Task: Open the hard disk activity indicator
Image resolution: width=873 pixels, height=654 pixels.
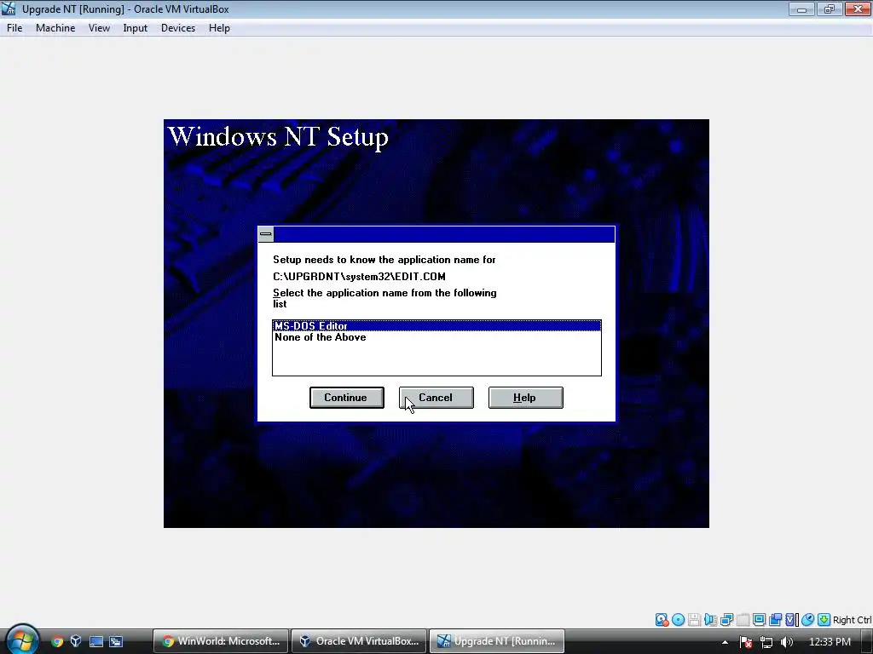Action: 662,620
